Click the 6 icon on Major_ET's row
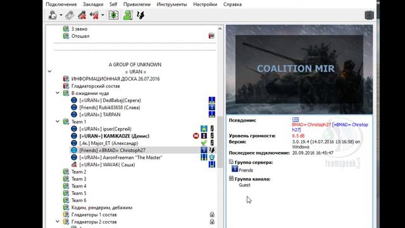The width and height of the screenshot is (405, 228). point(212,142)
